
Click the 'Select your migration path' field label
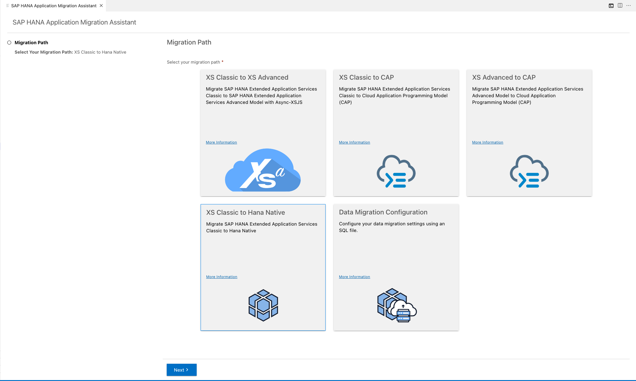pyautogui.click(x=193, y=62)
